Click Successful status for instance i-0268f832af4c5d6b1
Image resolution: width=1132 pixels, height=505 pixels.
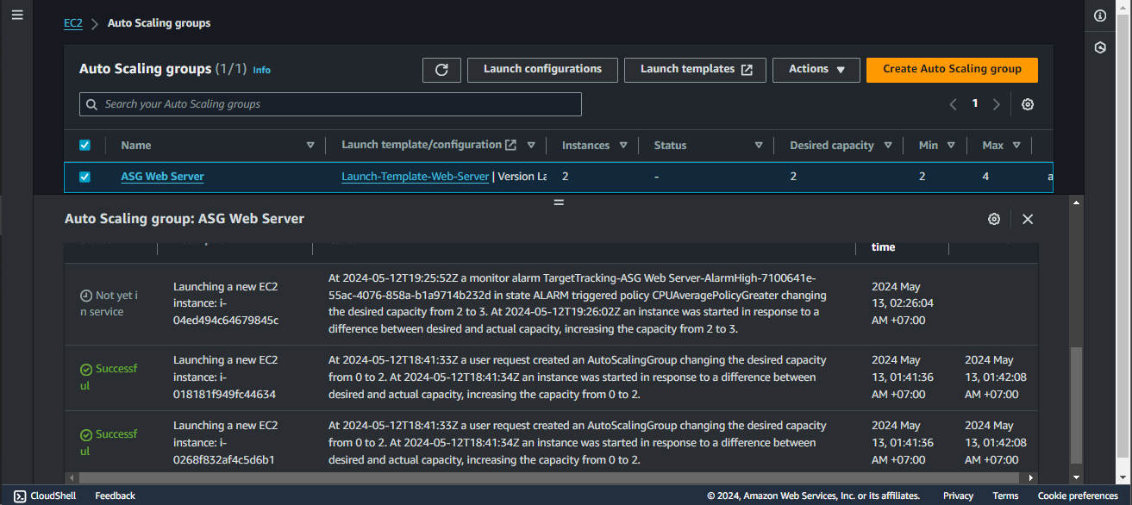[x=109, y=443]
